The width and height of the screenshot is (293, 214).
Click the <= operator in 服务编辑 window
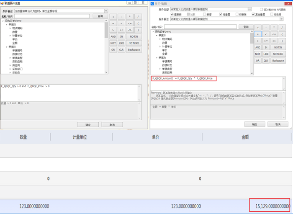[x=274, y=34]
